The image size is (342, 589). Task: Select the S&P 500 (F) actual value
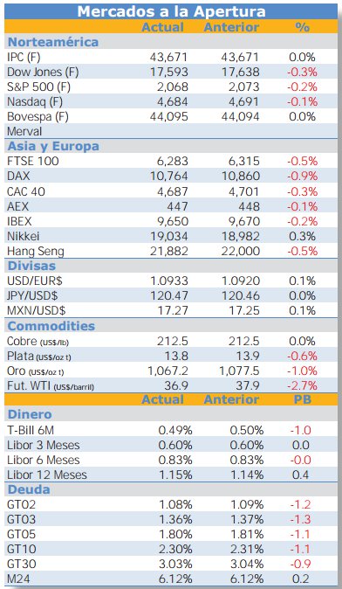(170, 87)
